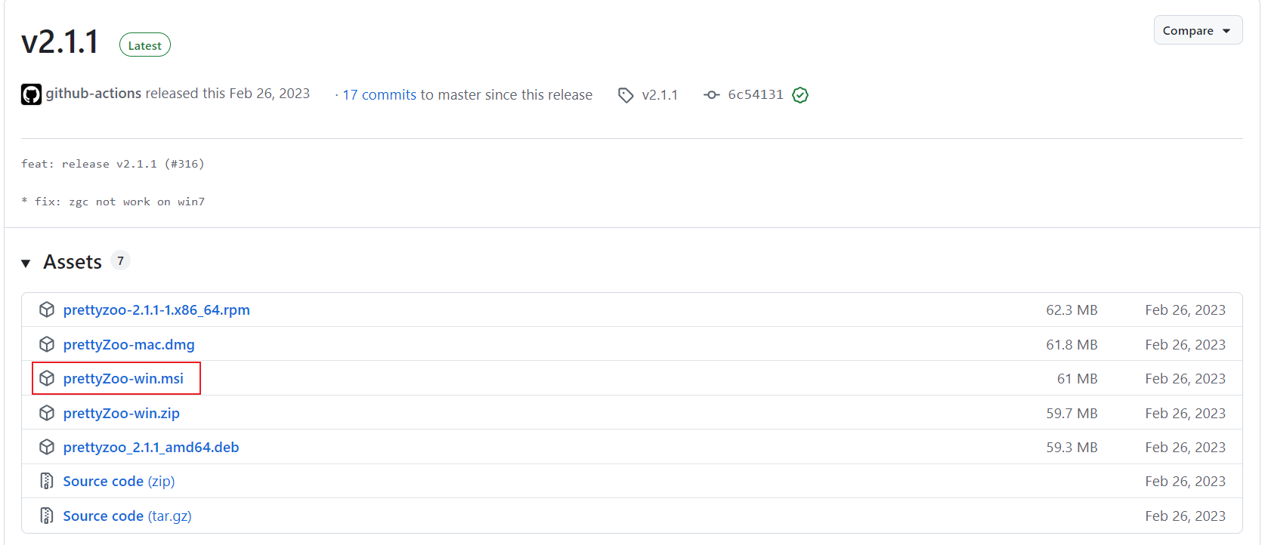Click the Latest release badge
This screenshot has height=545, width=1265.
(x=145, y=45)
